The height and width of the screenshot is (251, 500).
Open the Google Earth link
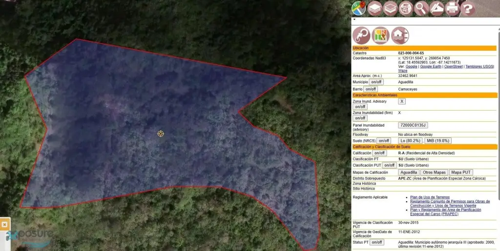pyautogui.click(x=431, y=67)
